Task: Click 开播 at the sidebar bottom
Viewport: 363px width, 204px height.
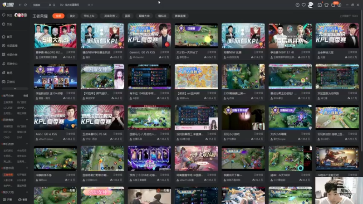Action: pos(7,199)
